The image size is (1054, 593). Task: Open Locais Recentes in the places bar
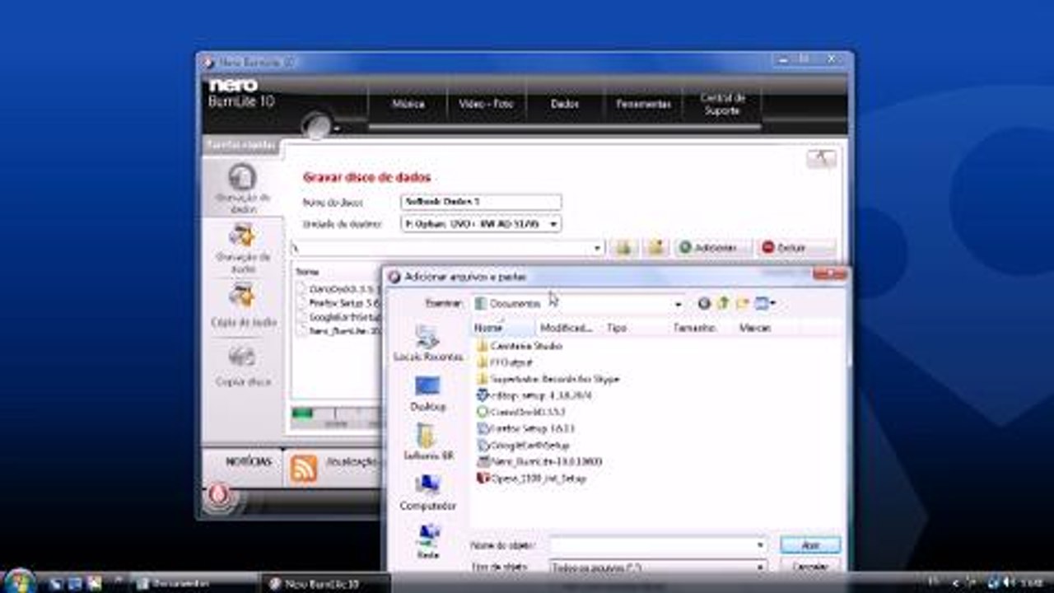[427, 344]
